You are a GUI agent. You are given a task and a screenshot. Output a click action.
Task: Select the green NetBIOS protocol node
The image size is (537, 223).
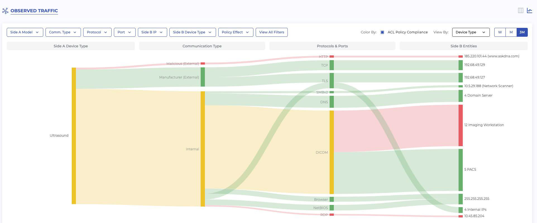[332, 208]
